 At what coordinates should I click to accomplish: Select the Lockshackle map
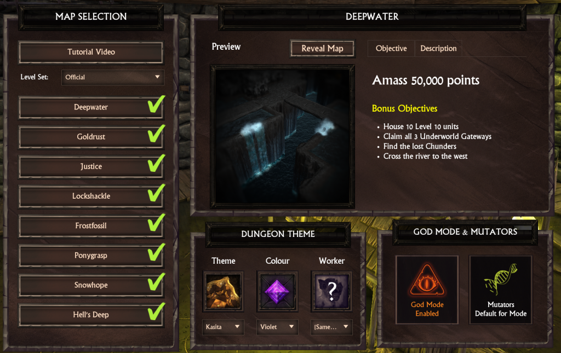pyautogui.click(x=91, y=196)
